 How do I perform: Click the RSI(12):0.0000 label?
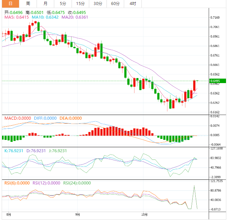(x=46, y=183)
